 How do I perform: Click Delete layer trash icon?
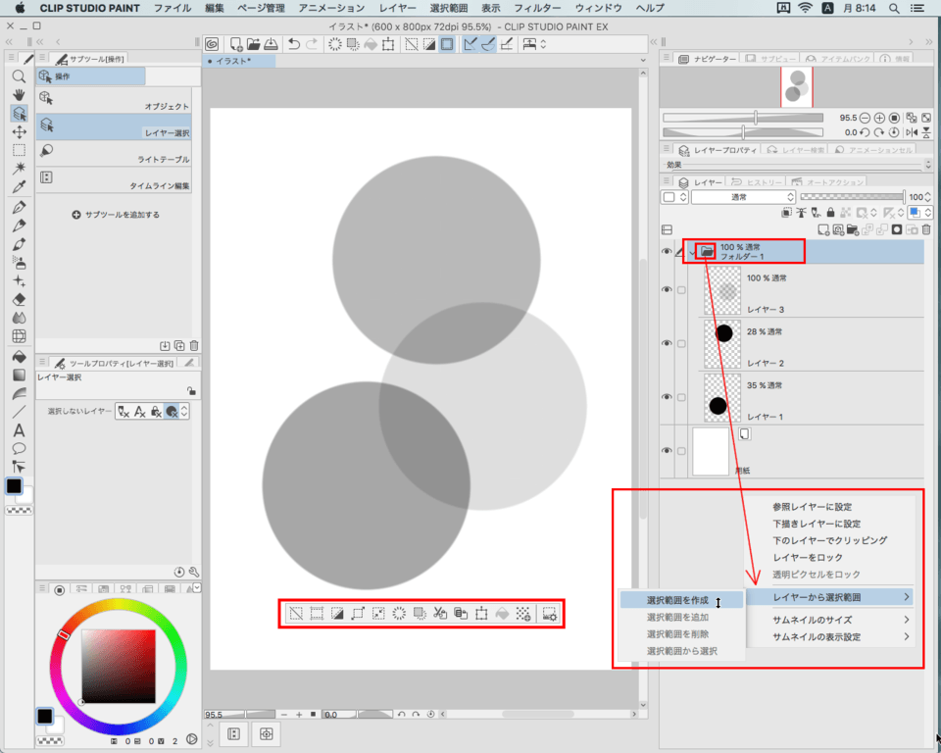pyautogui.click(x=926, y=230)
